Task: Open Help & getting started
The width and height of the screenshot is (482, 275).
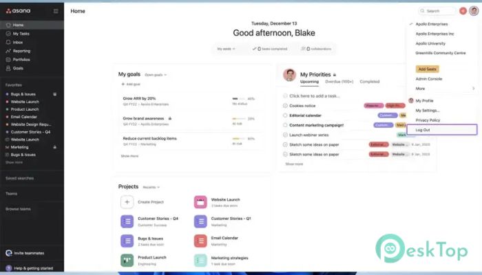Action: point(30,268)
